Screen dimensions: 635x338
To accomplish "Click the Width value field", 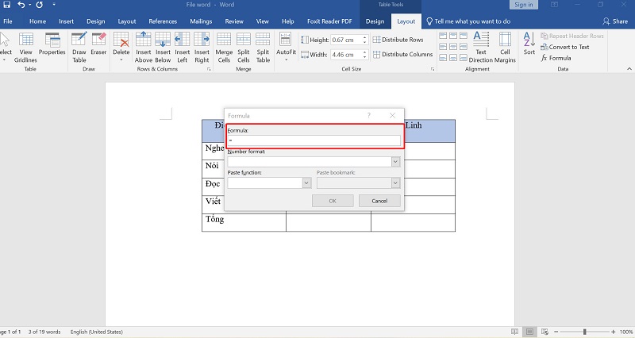I will (346, 54).
